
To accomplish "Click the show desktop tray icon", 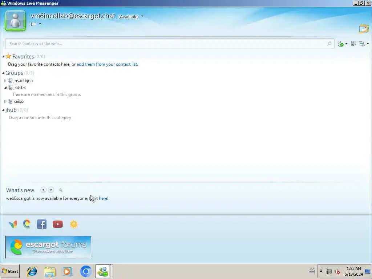I will (368, 271).
